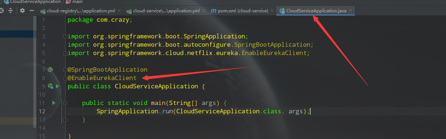Close the pom.xml (cloud-service) tab
The height and width of the screenshot is (139, 446).
click(272, 11)
